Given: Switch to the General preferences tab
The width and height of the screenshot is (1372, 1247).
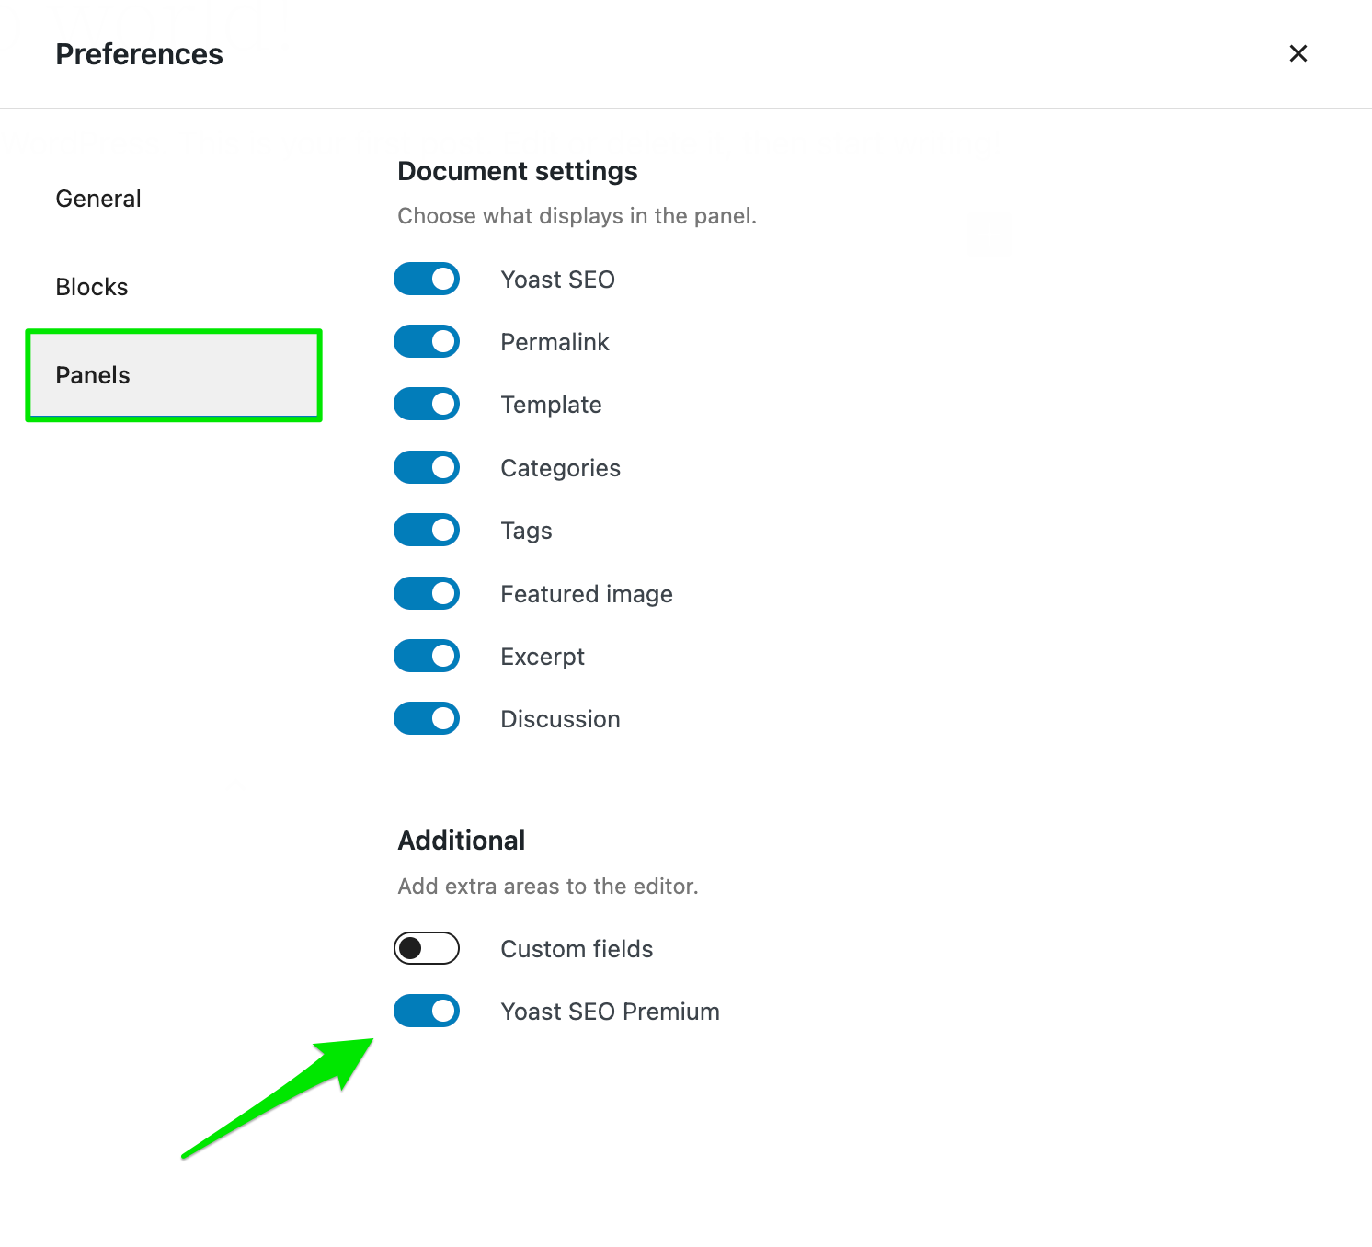Looking at the screenshot, I should point(97,198).
